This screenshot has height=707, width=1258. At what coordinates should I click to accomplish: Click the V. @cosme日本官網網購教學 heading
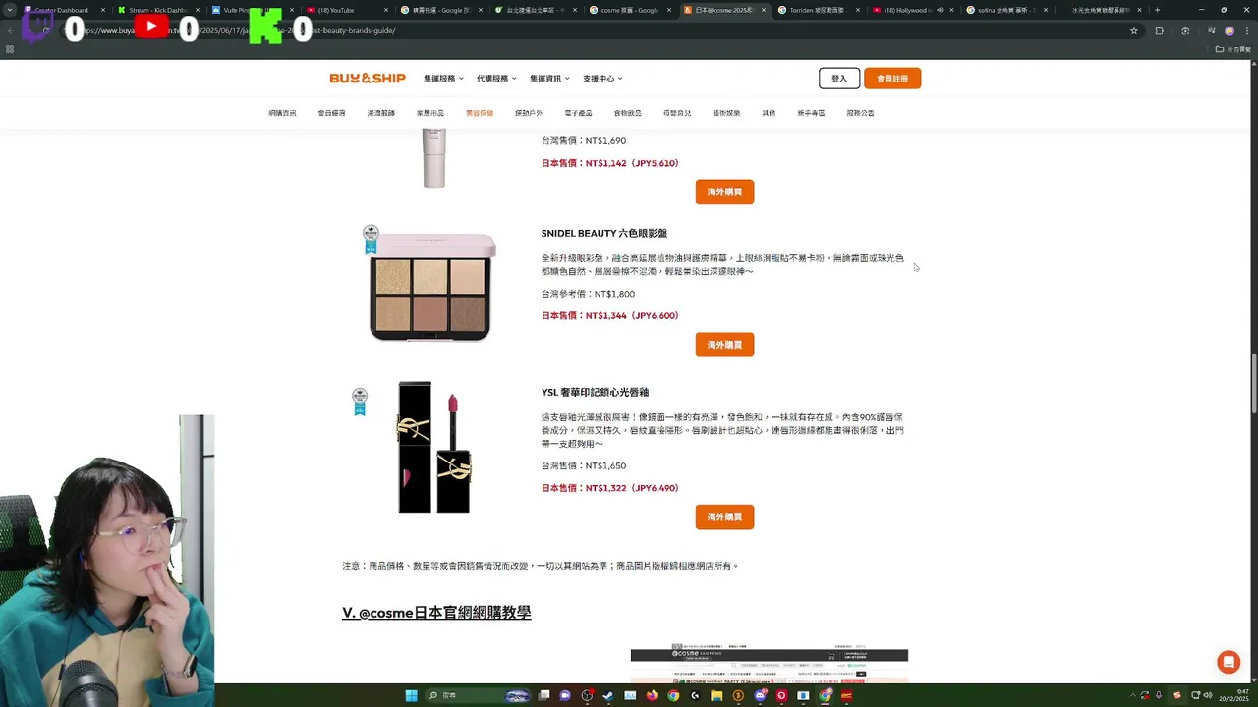(x=436, y=612)
